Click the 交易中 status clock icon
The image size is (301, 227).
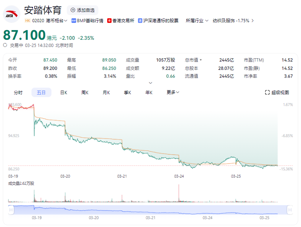[5, 45]
